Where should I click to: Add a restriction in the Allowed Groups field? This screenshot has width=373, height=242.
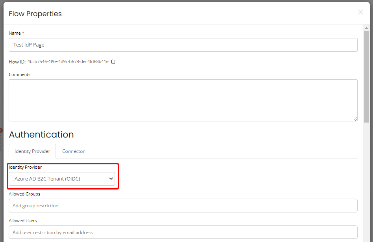point(183,205)
